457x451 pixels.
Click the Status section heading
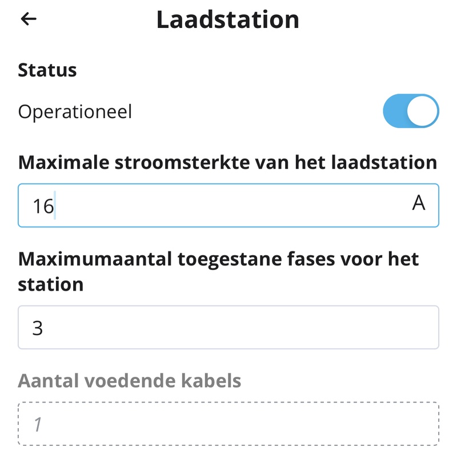click(x=47, y=71)
